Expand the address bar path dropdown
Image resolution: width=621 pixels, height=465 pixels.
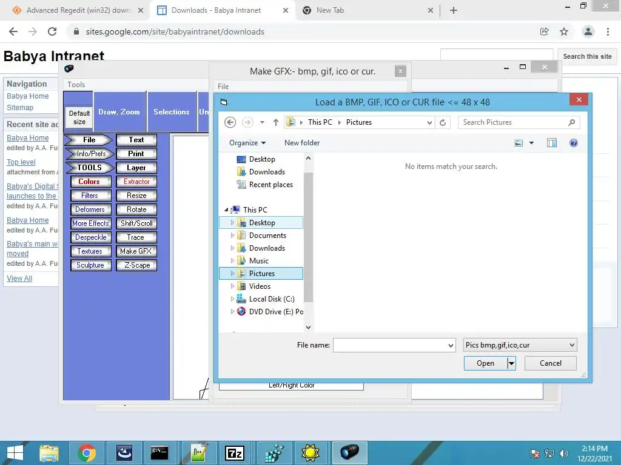(x=430, y=122)
